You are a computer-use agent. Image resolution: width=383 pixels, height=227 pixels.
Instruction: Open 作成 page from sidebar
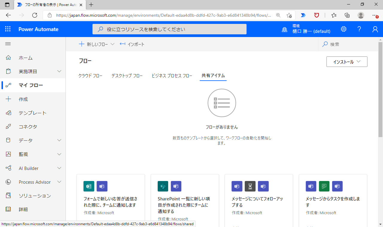pos(23,99)
